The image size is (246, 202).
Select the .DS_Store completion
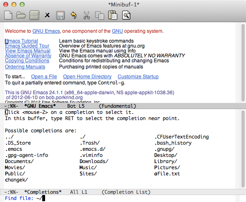tap(18, 143)
